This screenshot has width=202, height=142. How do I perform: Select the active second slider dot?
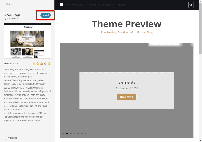pos(67,133)
